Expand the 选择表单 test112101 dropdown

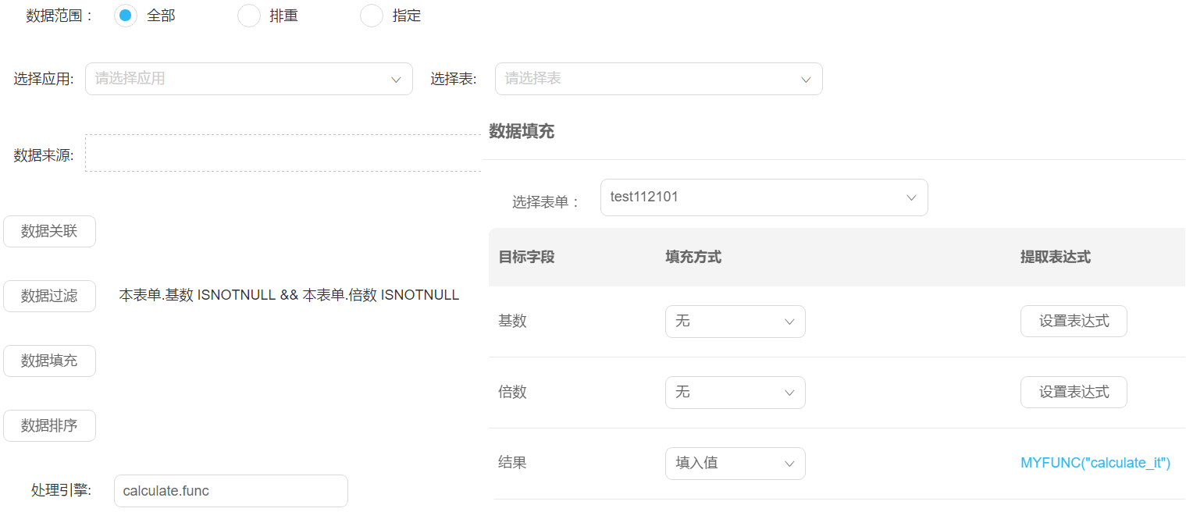[x=764, y=197]
